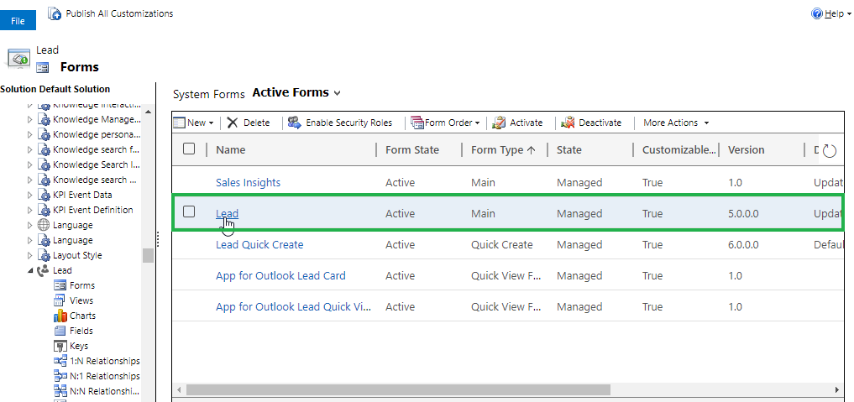Screen dimensions: 854x402
Task: Click the Publish All Customizations icon
Action: pos(55,14)
